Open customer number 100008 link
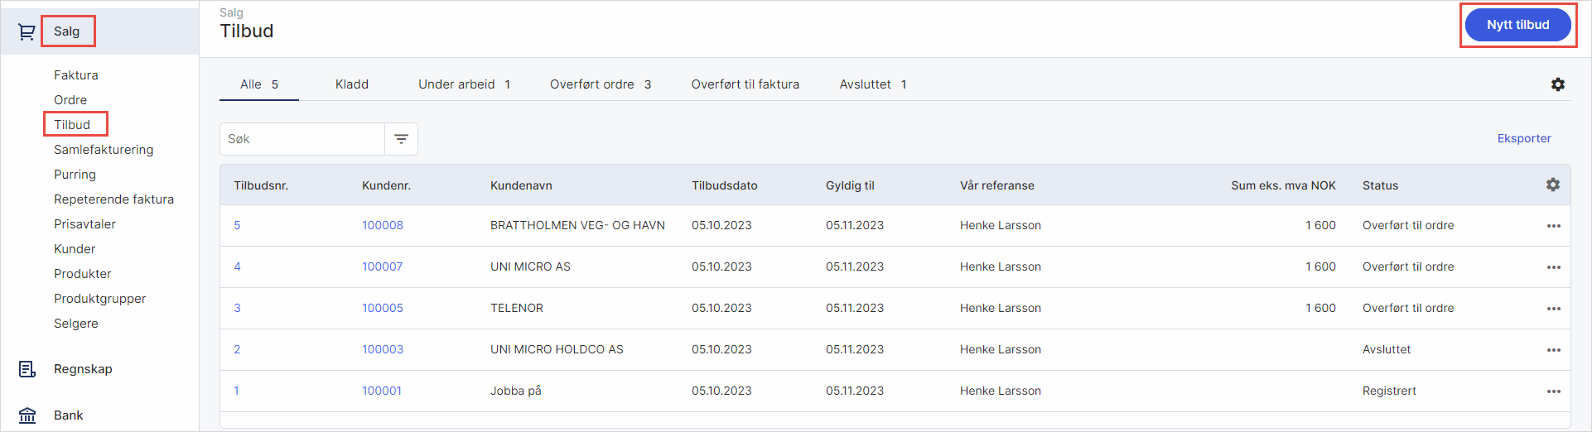 pos(382,225)
